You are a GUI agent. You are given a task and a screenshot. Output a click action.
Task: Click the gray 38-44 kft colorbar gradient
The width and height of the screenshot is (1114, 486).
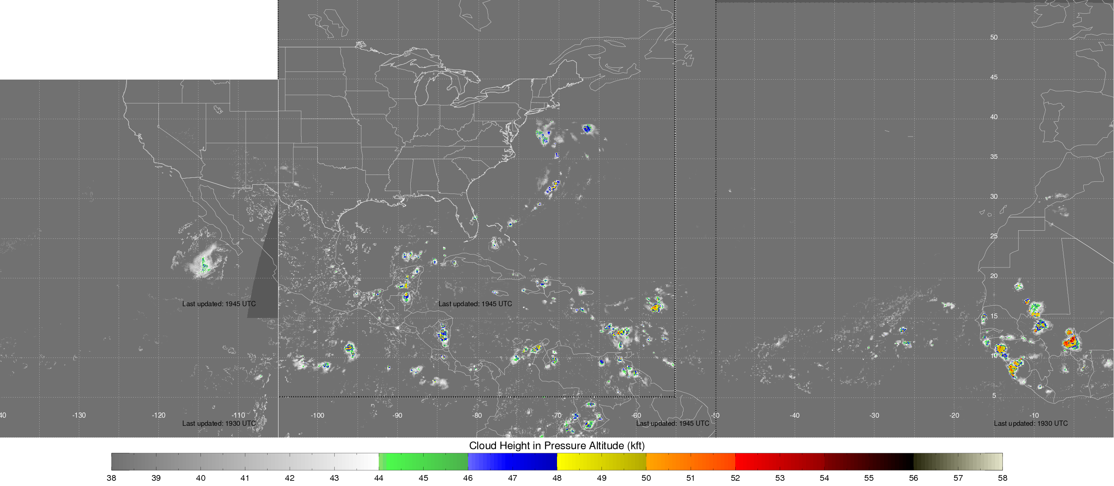[x=245, y=461]
